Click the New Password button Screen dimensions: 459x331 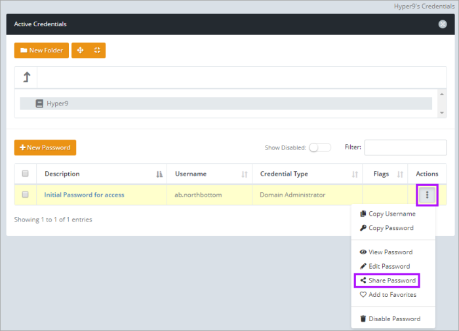tap(45, 147)
